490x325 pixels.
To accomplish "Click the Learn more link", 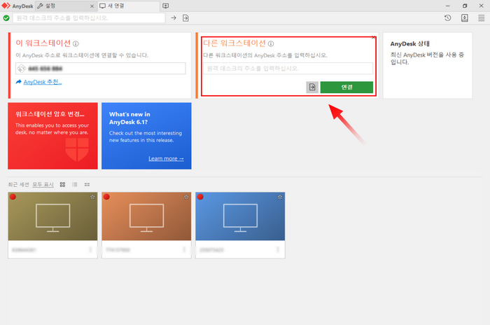I will 166,158.
